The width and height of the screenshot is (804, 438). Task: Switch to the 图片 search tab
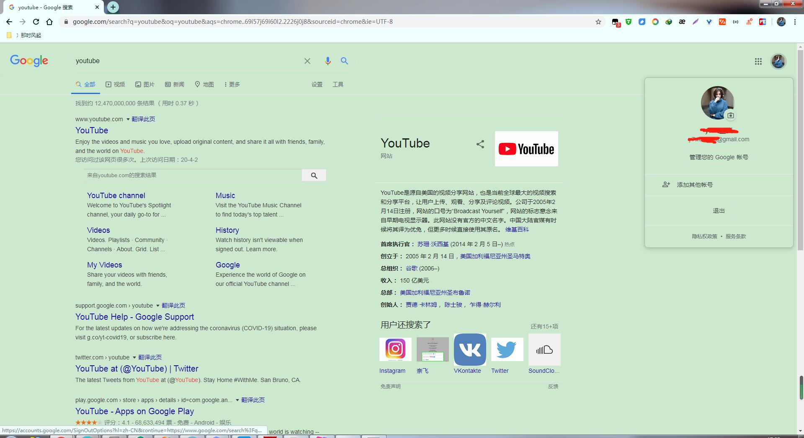[145, 84]
